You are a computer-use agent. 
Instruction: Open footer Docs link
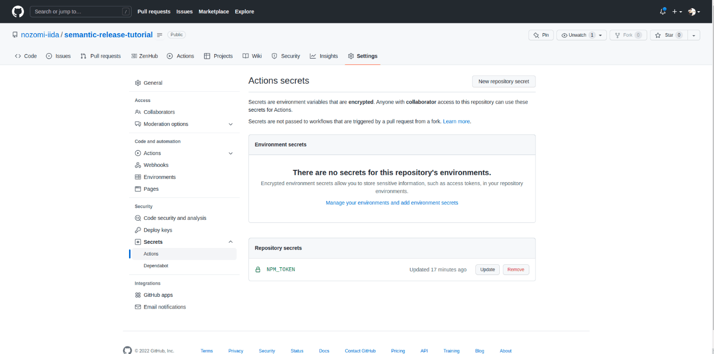tap(324, 351)
